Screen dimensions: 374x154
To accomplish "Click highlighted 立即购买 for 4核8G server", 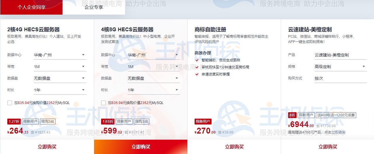I will (x=141, y=147).
